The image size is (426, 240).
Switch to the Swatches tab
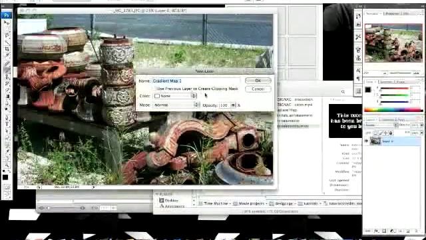(385, 81)
